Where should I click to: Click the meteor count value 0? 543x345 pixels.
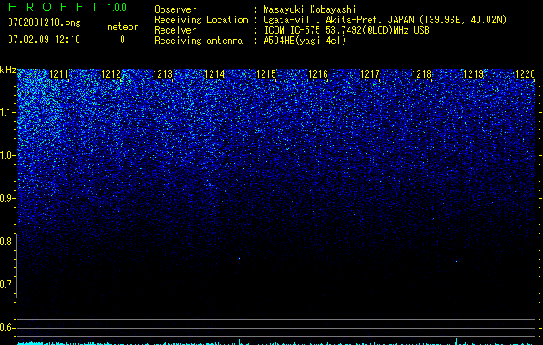click(123, 40)
